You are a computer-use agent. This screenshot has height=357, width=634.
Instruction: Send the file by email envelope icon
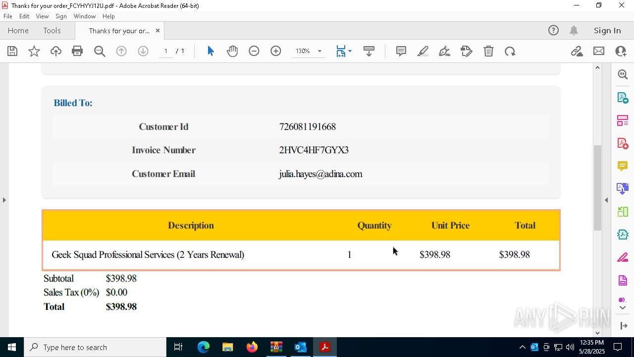point(599,51)
